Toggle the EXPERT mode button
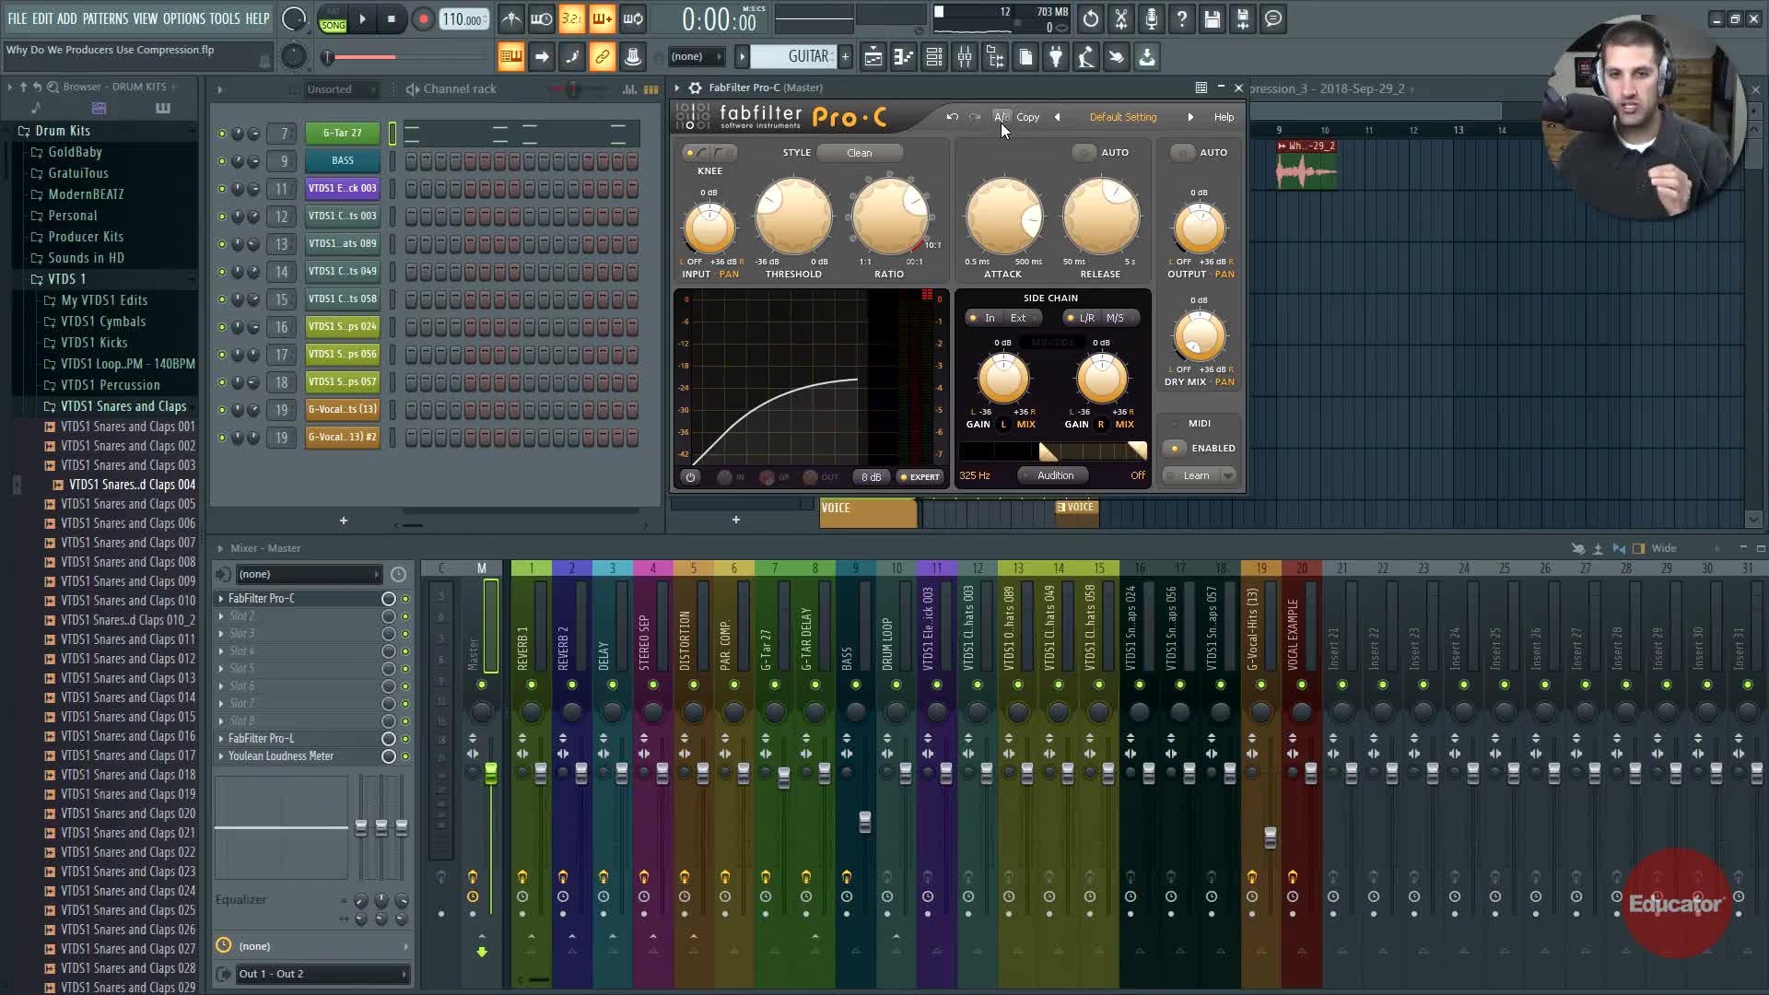 click(x=920, y=476)
